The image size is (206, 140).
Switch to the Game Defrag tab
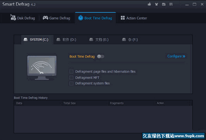point(56,18)
